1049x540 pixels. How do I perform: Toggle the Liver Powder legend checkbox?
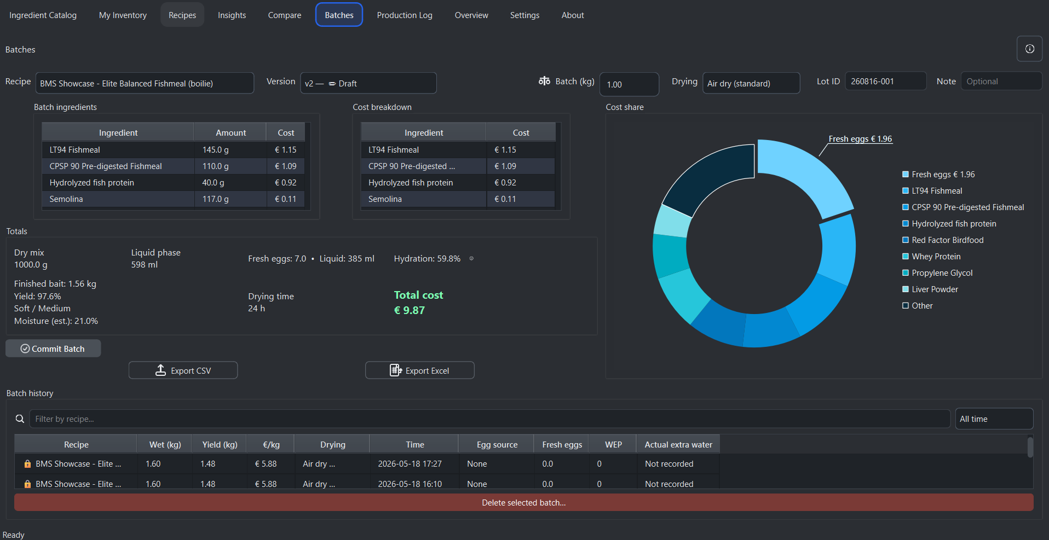coord(906,289)
